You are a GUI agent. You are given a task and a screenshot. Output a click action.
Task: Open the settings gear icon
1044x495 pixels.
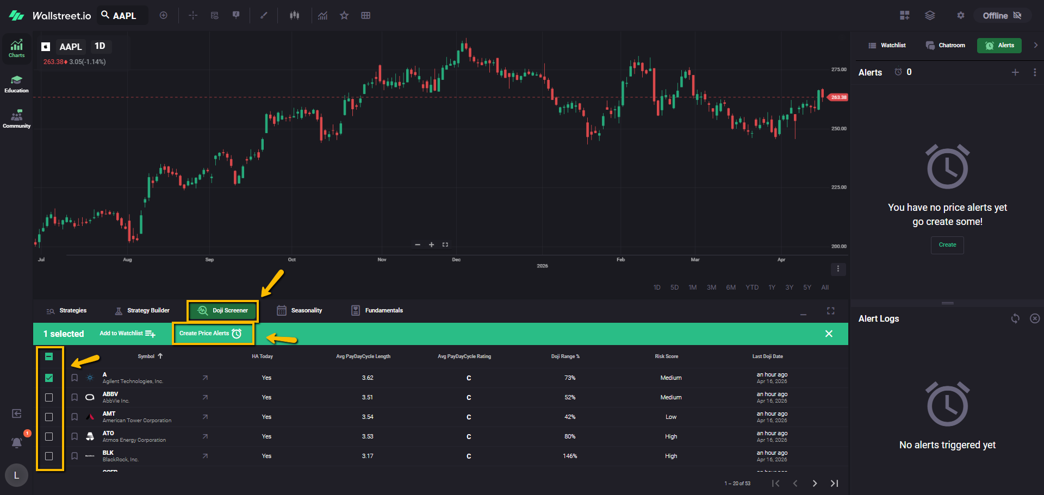coord(961,15)
